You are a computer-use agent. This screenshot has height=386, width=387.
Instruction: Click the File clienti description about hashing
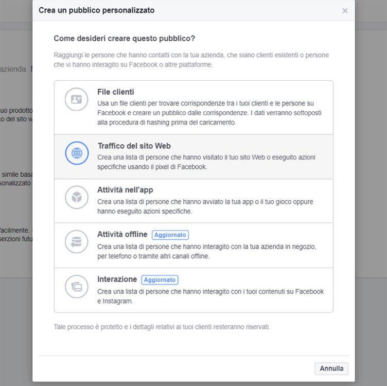[x=209, y=113]
